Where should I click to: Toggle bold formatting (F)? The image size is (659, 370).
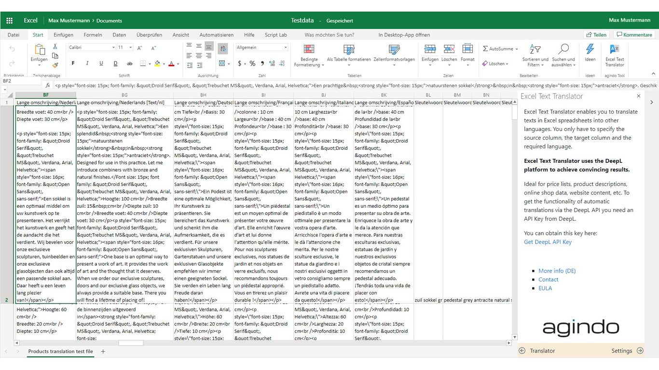(x=73, y=64)
